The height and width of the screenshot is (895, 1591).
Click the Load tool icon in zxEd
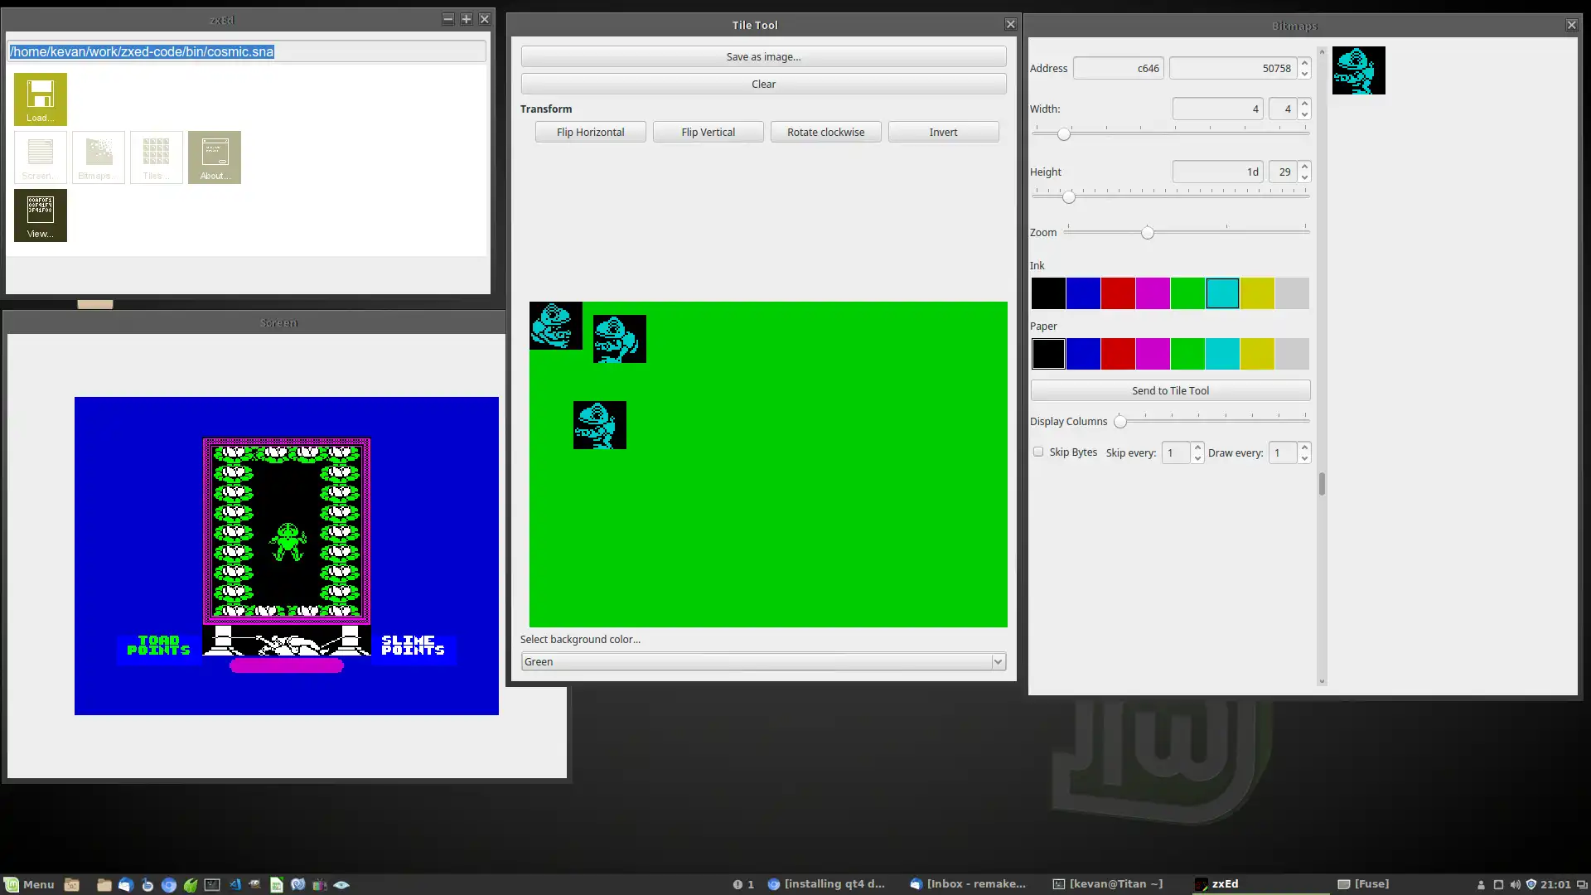coord(39,99)
